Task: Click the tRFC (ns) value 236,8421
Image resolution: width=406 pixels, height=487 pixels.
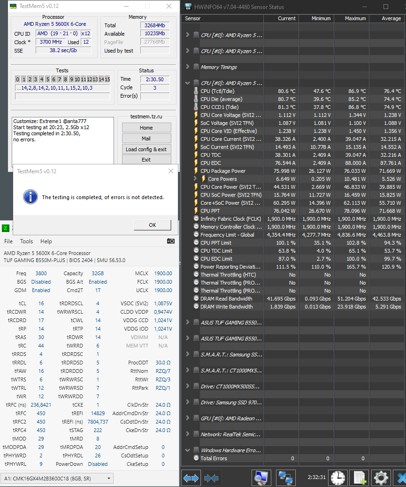Action: pos(41,405)
